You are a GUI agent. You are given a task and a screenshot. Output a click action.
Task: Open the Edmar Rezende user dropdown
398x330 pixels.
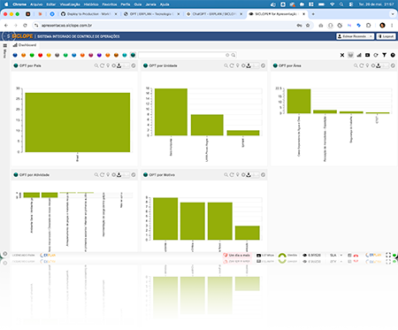[356, 36]
